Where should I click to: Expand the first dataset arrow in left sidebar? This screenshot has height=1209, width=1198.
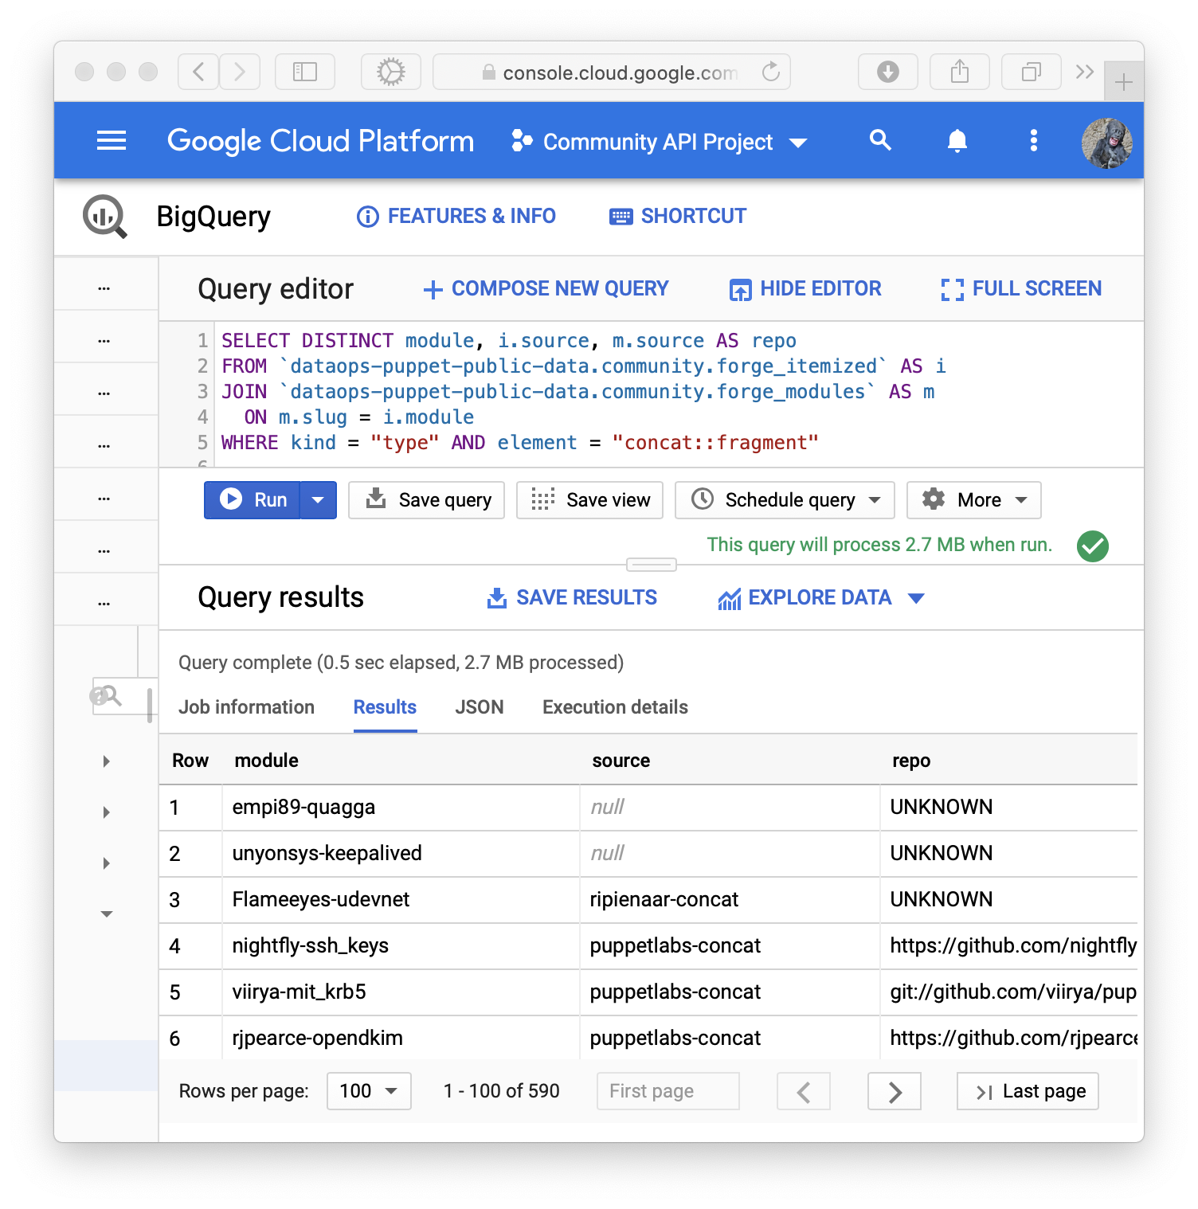point(105,761)
